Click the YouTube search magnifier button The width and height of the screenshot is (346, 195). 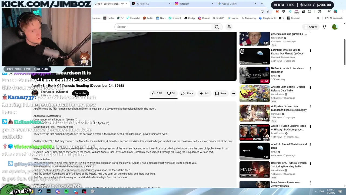(217, 27)
